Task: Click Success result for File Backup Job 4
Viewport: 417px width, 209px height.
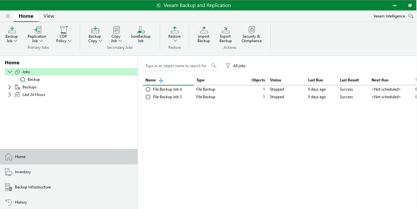Action: (346, 89)
